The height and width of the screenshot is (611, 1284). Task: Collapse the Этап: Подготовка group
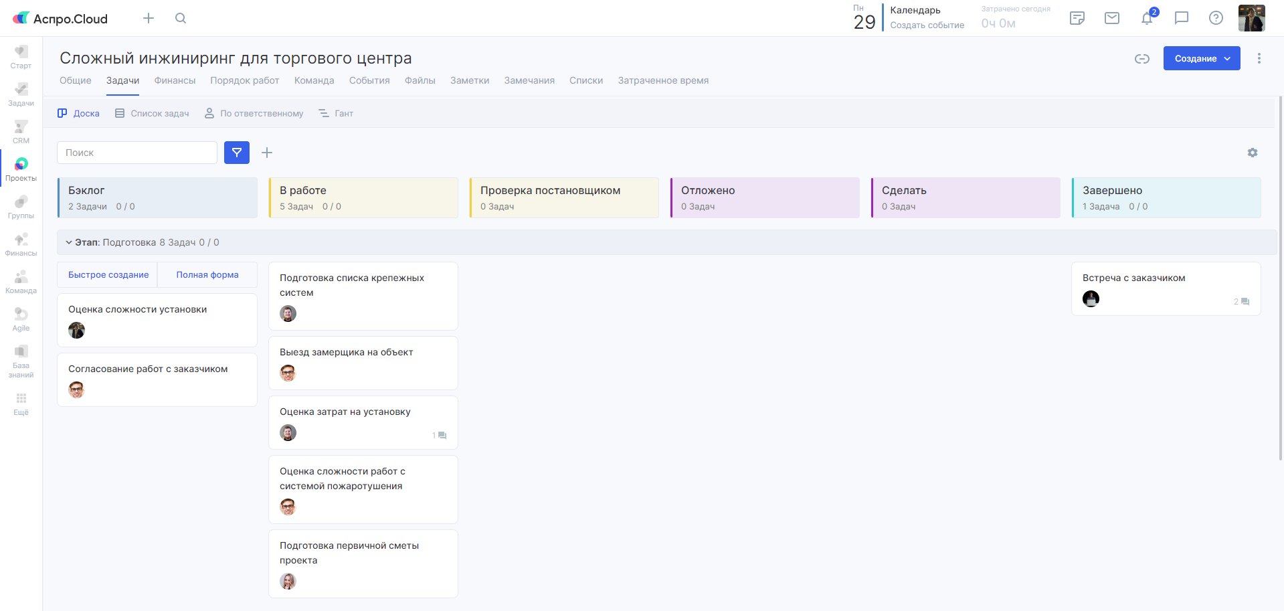pos(69,242)
